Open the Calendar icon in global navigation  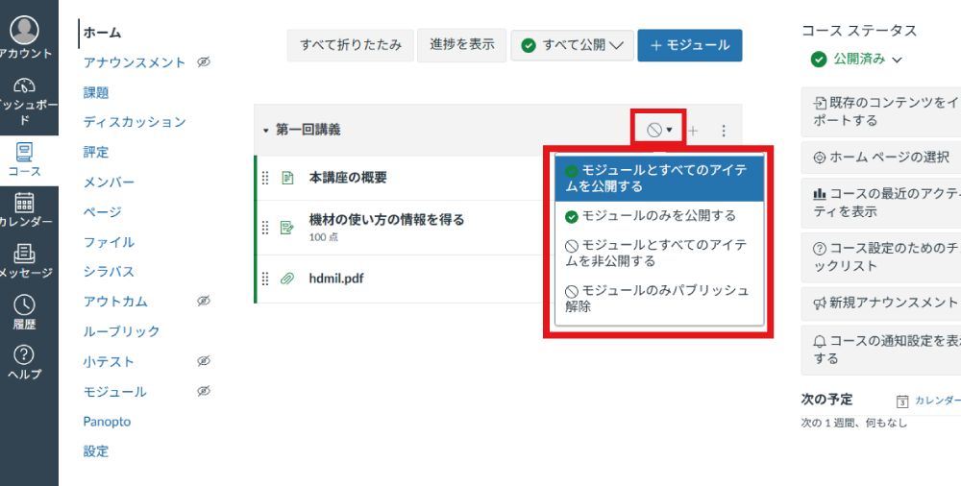tap(25, 203)
